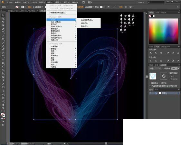Choose 凸出和斜角(E)... from 3D submenu
The width and height of the screenshot is (181, 145).
(x=87, y=20)
